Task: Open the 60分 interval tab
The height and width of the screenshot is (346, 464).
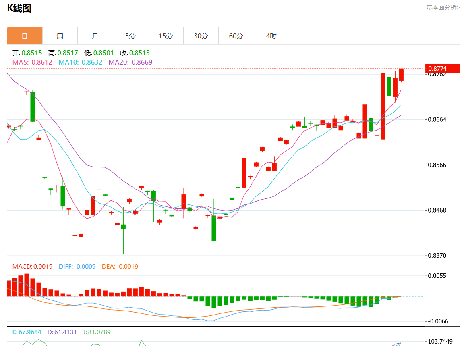Action: coord(236,36)
